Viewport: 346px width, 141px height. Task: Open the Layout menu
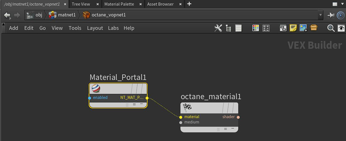click(x=95, y=28)
